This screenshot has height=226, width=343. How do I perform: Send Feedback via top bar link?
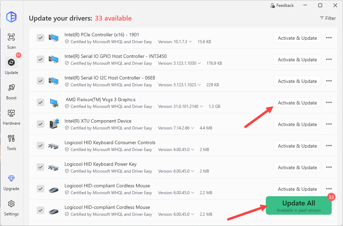pos(282,5)
